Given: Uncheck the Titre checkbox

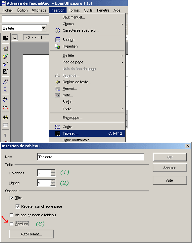Looking at the screenshot, I should [x=12, y=198].
